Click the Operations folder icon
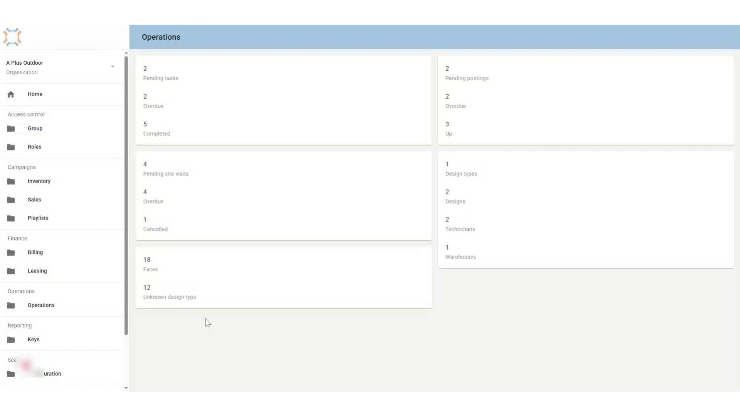This screenshot has height=416, width=740. point(11,305)
